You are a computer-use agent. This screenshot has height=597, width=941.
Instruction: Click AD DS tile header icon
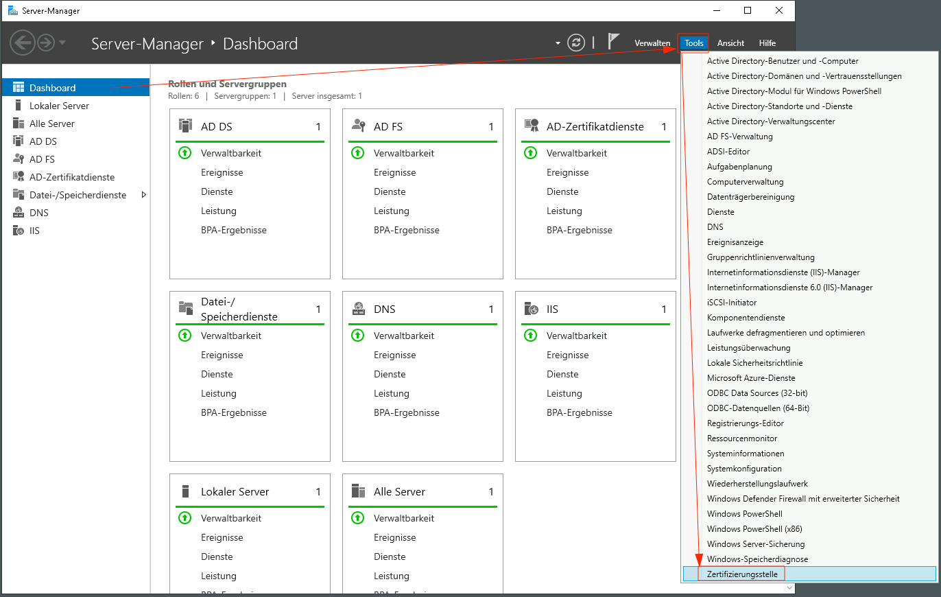click(185, 126)
